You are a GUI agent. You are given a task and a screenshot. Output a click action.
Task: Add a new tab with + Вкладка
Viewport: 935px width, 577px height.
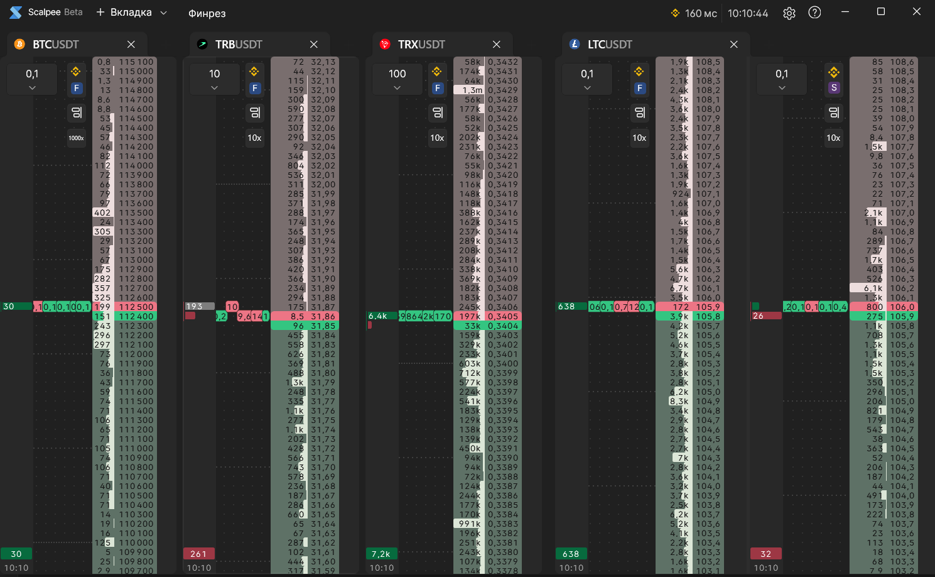(x=124, y=13)
